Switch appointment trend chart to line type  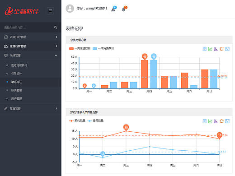coord(210,121)
